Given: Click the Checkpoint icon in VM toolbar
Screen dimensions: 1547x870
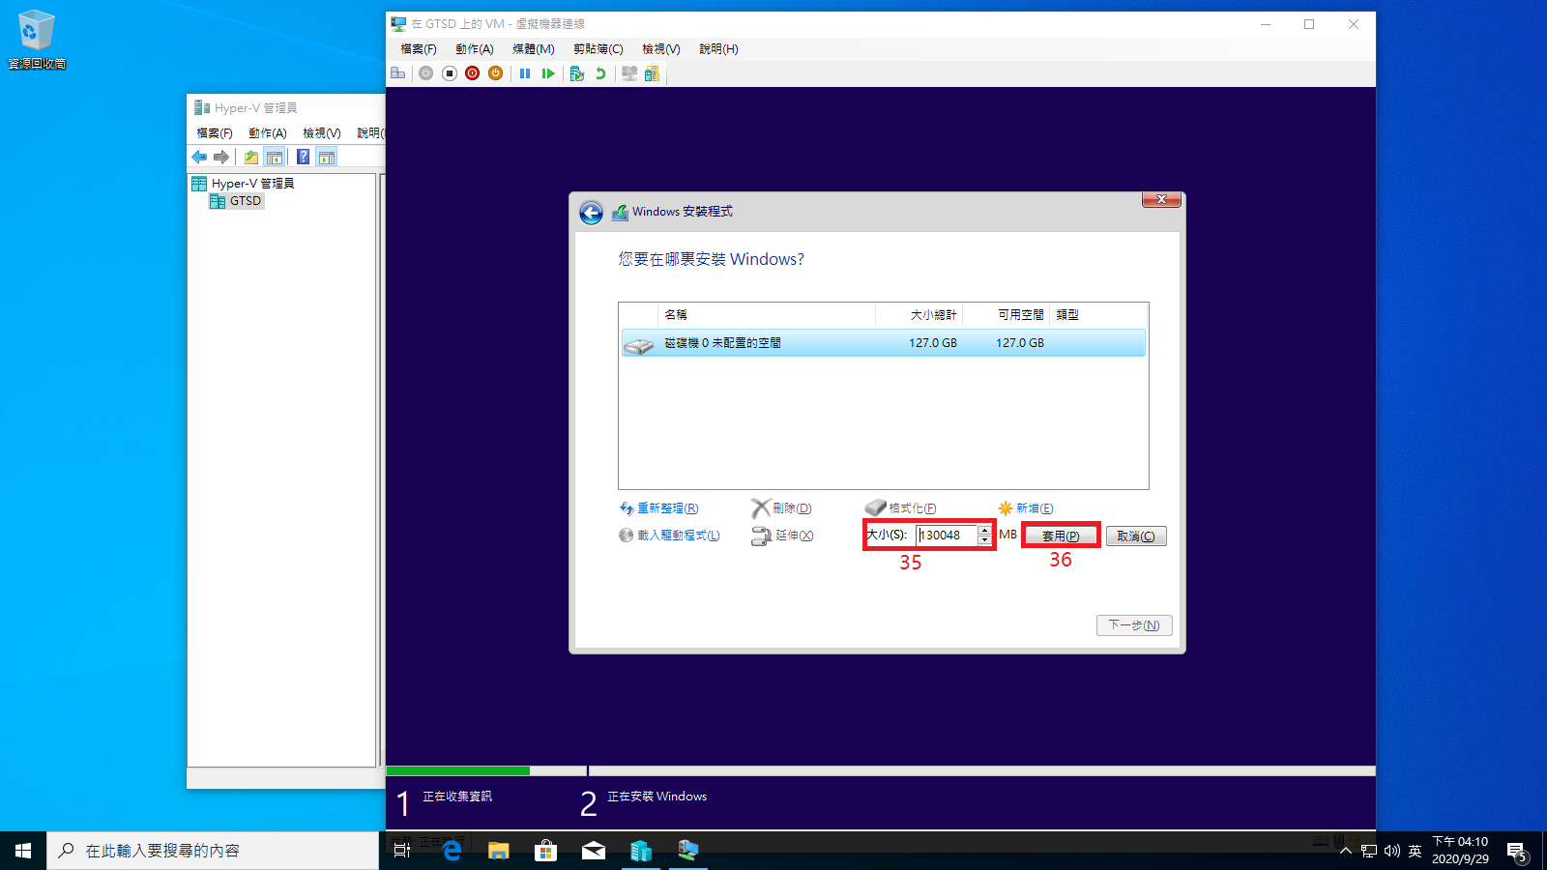Looking at the screenshot, I should point(577,73).
